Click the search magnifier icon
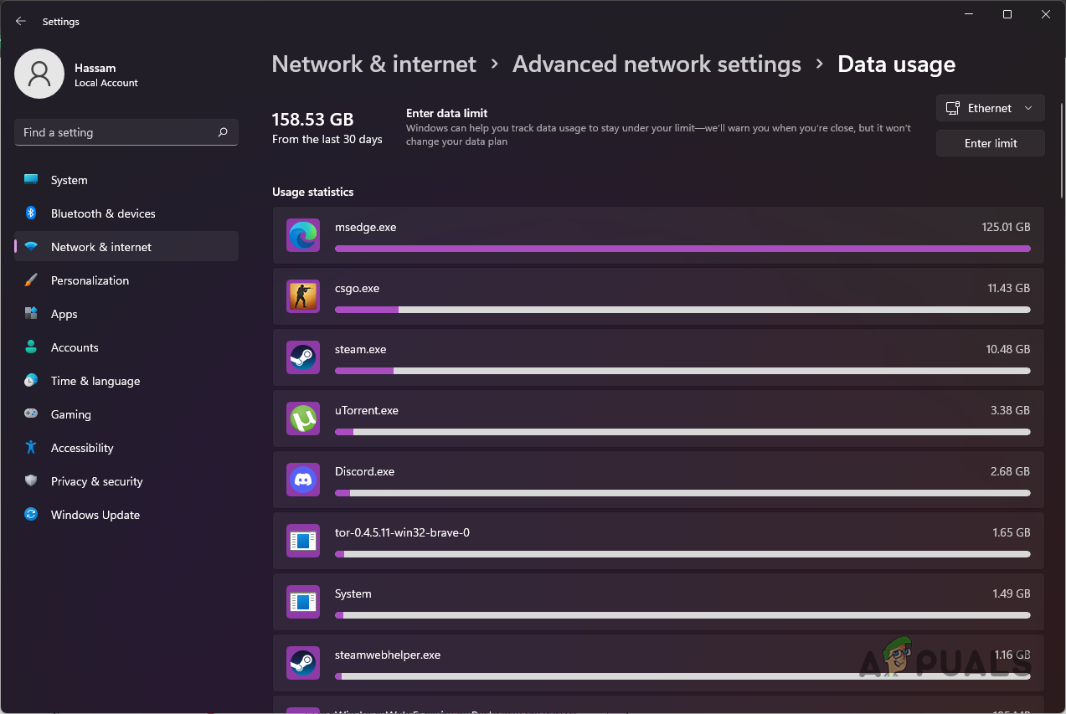Viewport: 1066px width, 714px height. point(223,132)
